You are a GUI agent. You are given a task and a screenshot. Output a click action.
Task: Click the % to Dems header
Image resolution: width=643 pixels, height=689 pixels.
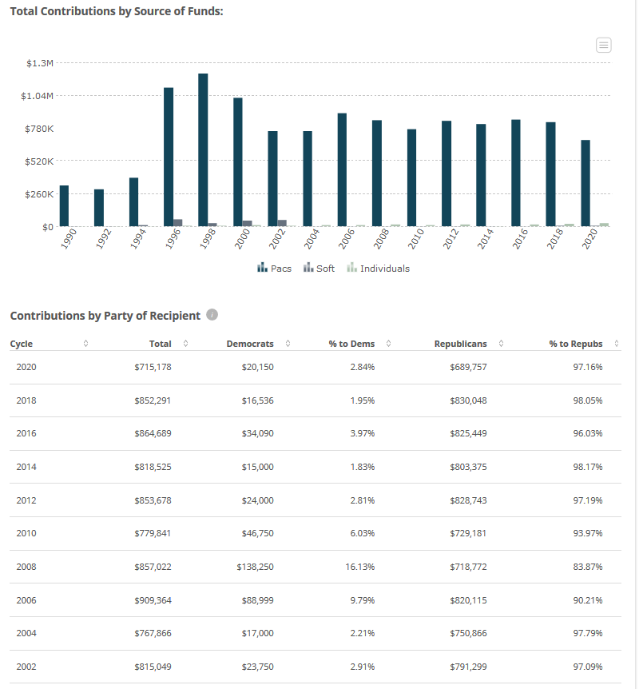pos(351,344)
